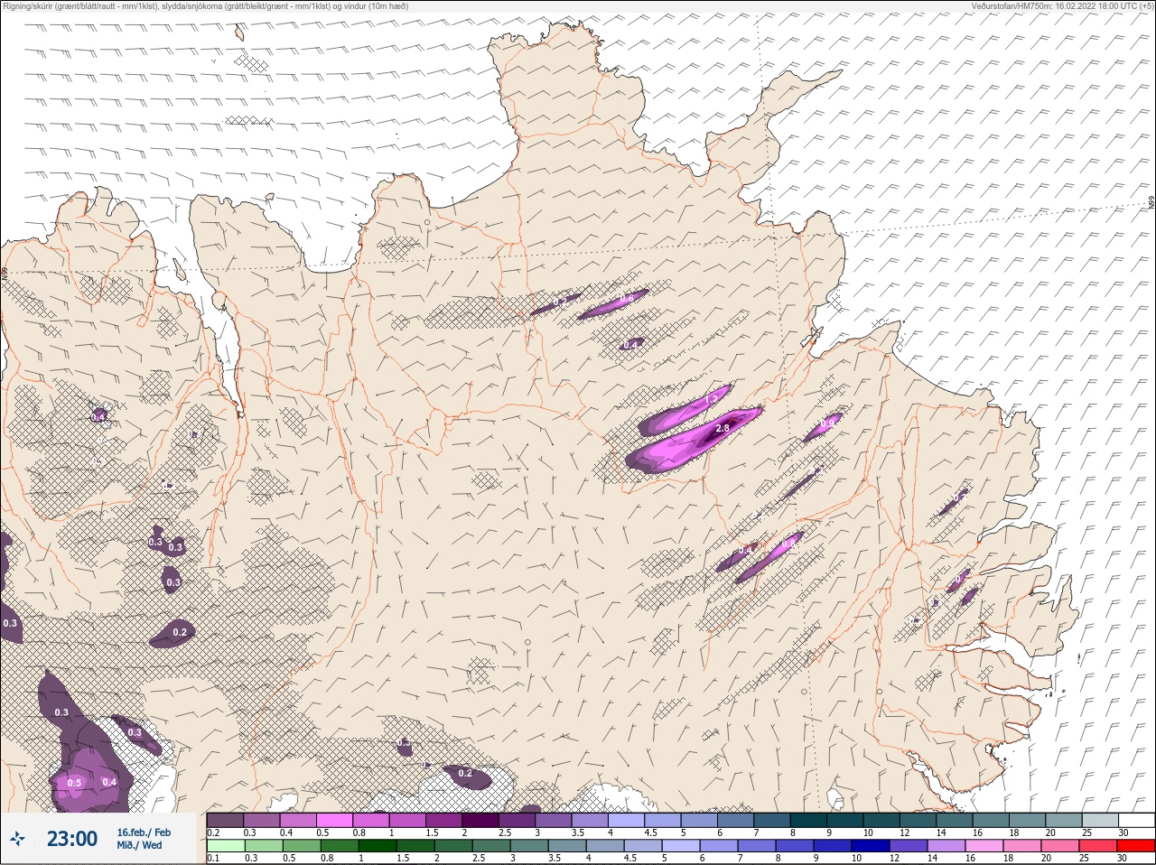Click the 2.8 precipitation value on the map
Viewport: 1156px width, 865px height.
click(x=722, y=429)
